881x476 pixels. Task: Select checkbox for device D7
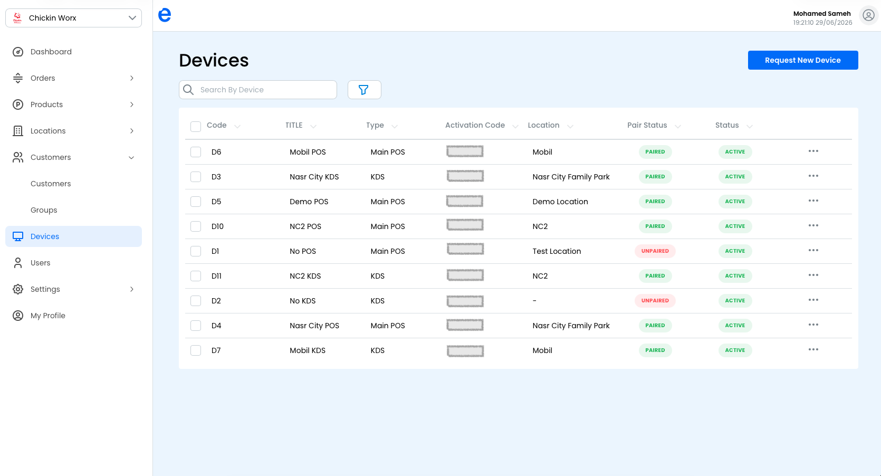pyautogui.click(x=196, y=350)
